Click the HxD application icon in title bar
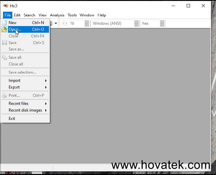 tap(6, 6)
